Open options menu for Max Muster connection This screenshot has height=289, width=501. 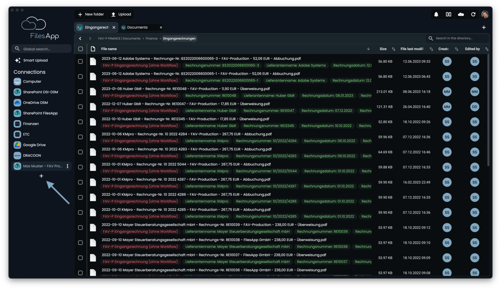[68, 166]
